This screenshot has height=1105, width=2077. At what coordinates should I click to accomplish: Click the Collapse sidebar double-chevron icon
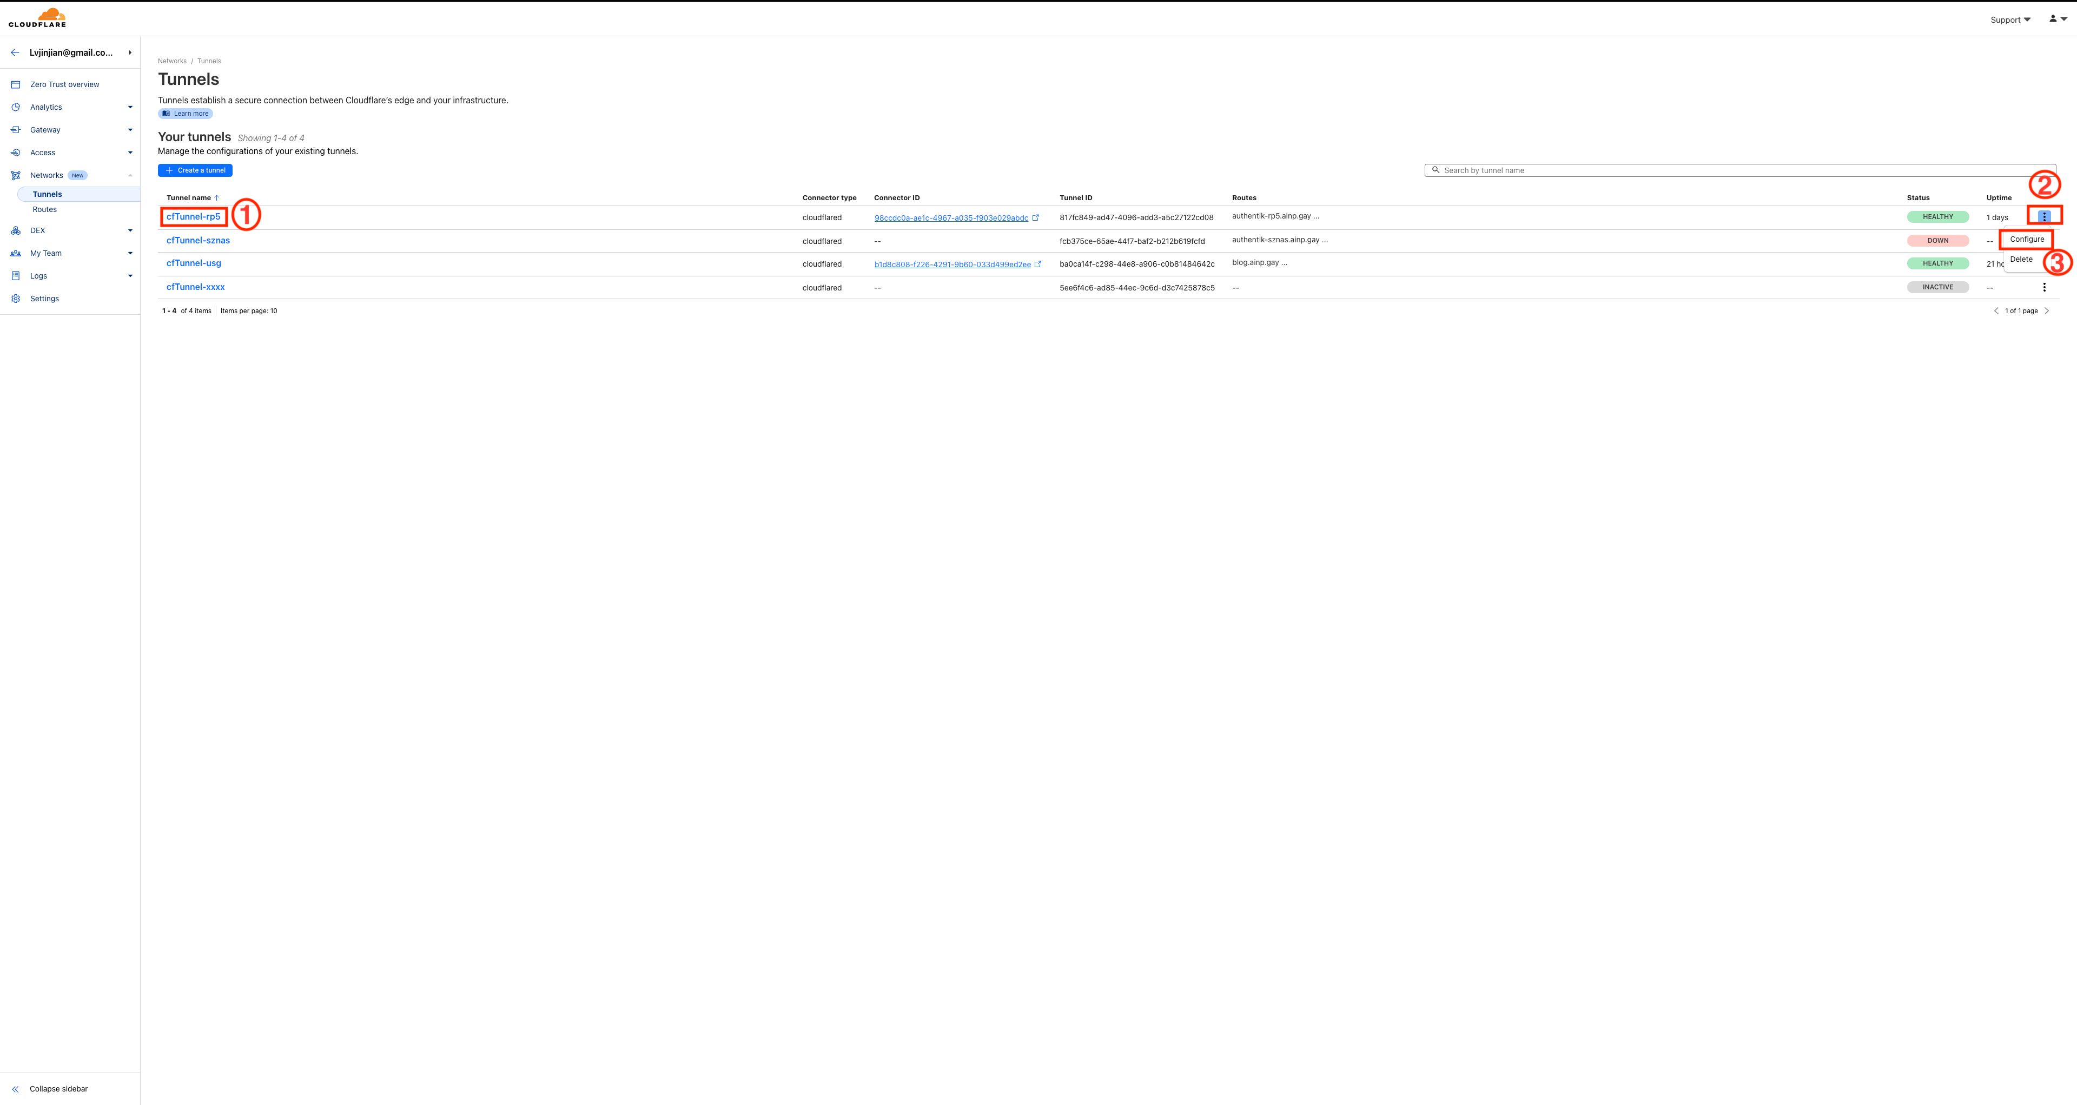coord(15,1089)
